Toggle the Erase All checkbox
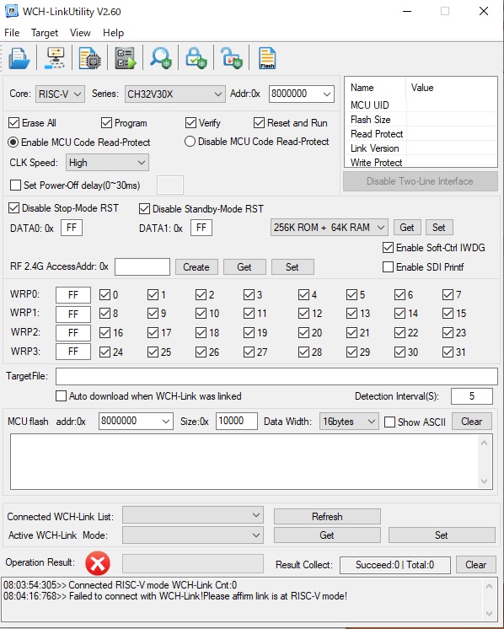The image size is (504, 629). pos(14,123)
